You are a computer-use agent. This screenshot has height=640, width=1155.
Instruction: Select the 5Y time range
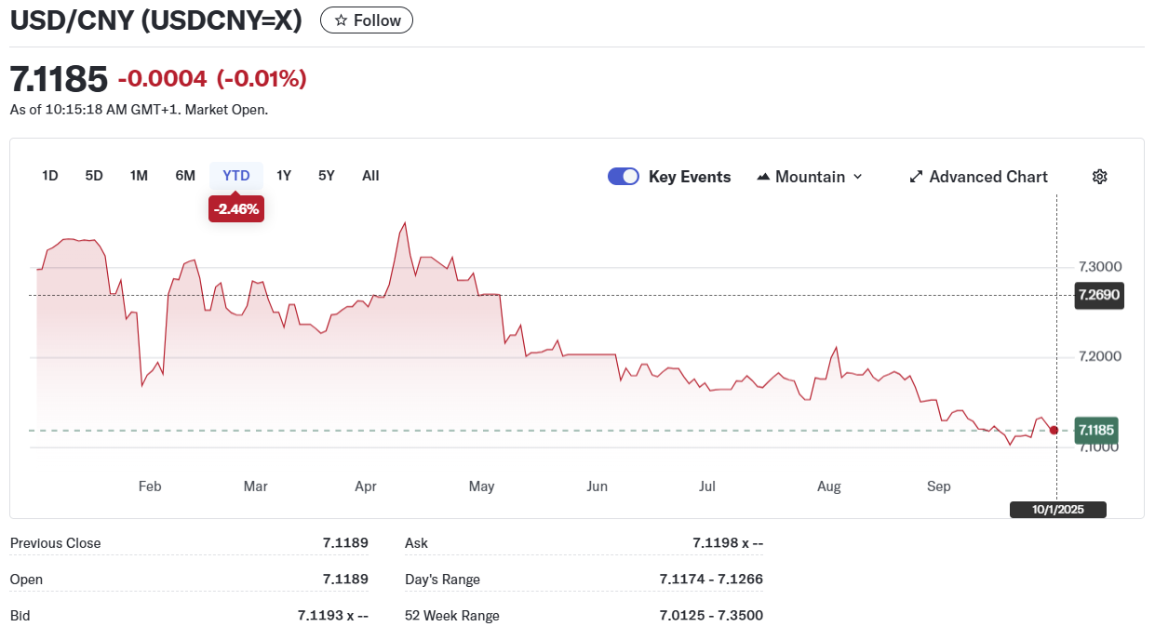pos(326,176)
